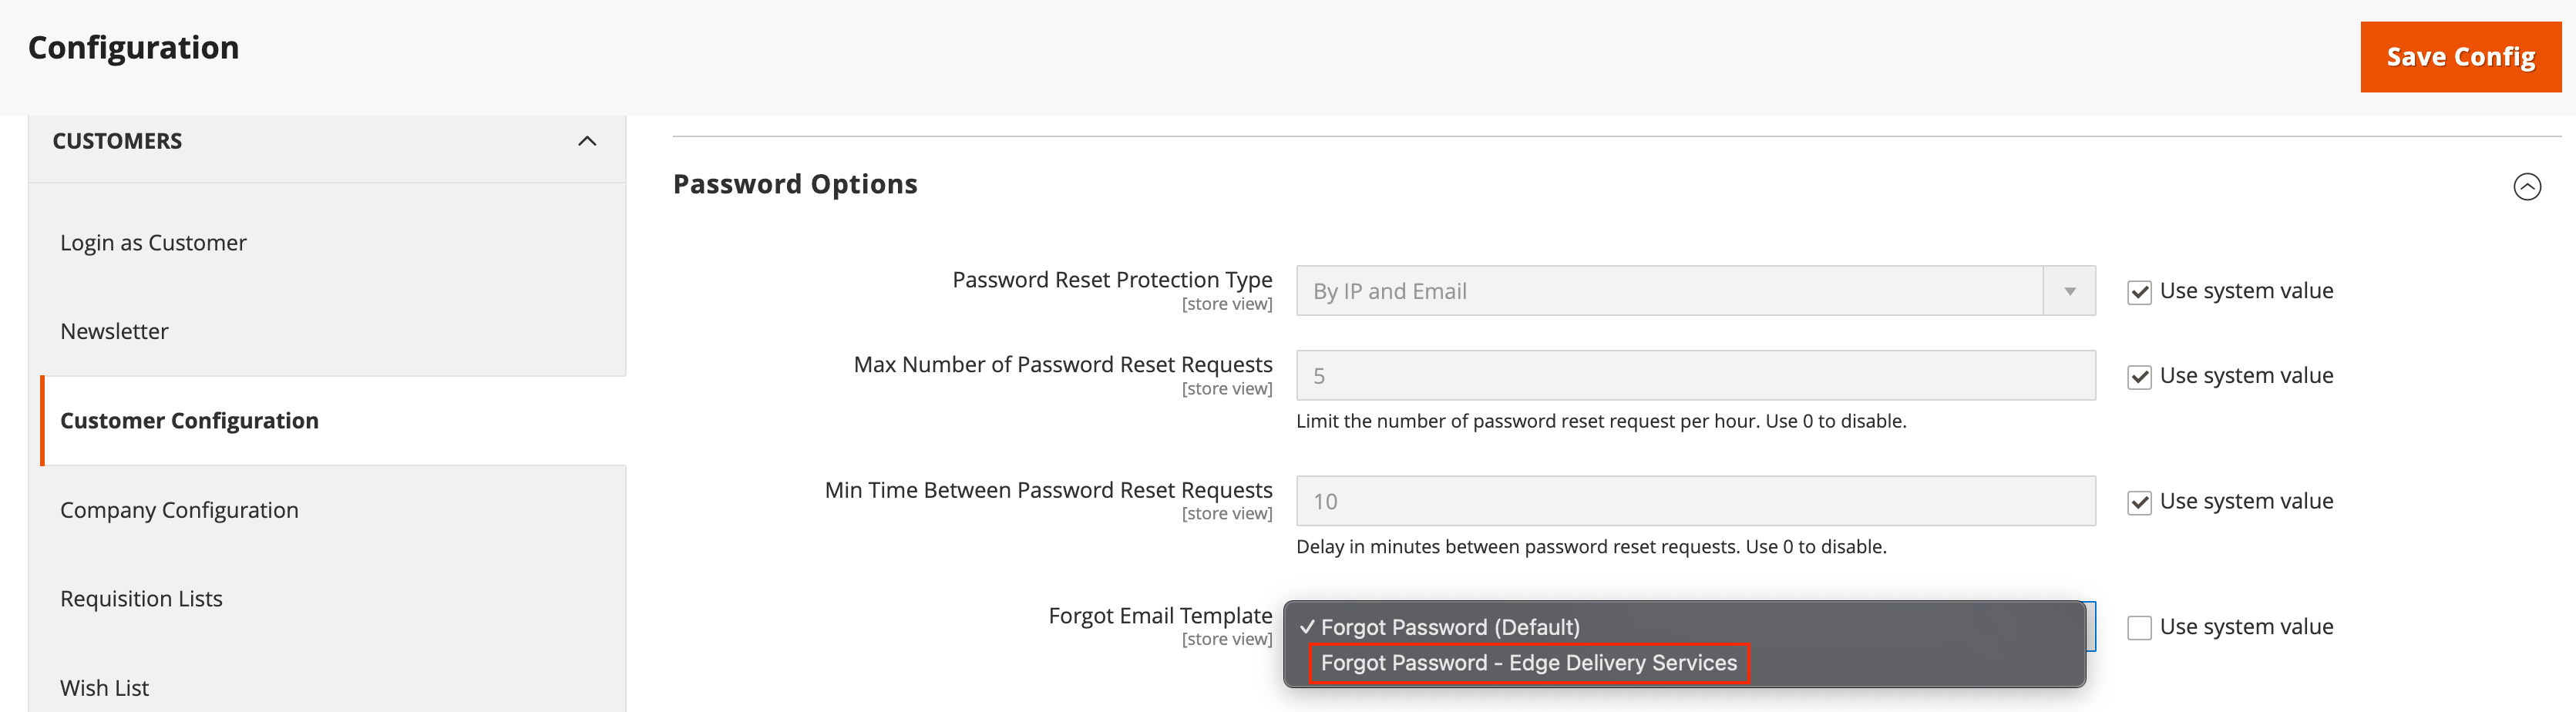Select Forgot Password (Default) template option

pos(1450,627)
